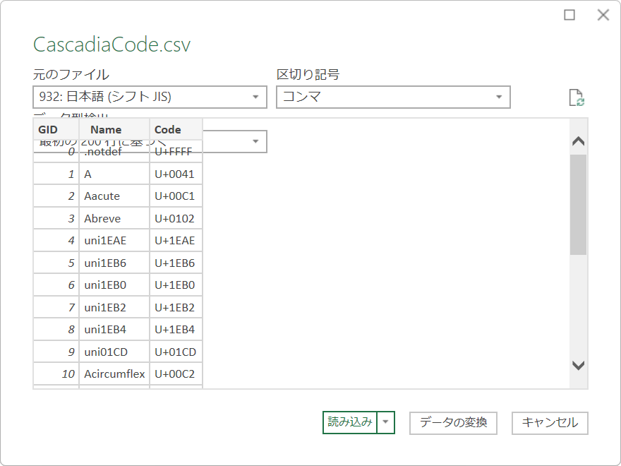This screenshot has width=621, height=466.
Task: Click the キャンセル button
Action: point(550,423)
